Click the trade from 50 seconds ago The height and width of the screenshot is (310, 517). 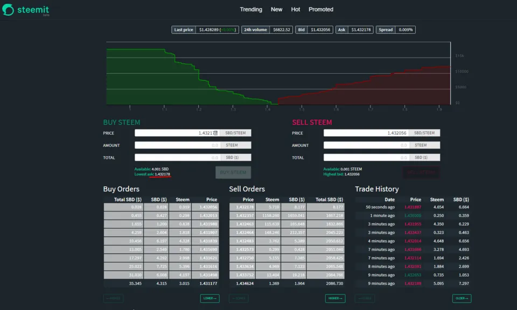click(413, 207)
